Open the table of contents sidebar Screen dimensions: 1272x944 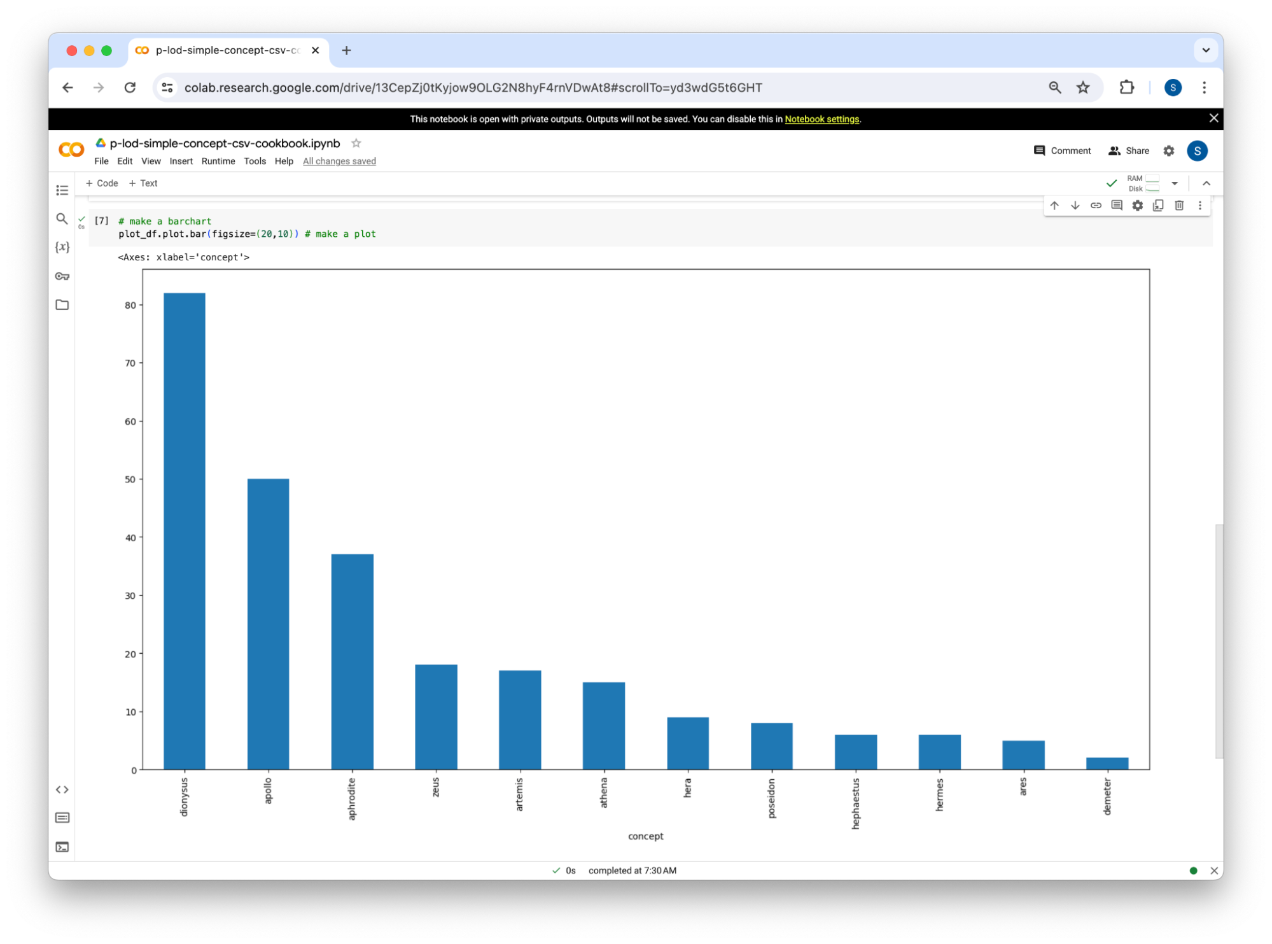pos(62,190)
